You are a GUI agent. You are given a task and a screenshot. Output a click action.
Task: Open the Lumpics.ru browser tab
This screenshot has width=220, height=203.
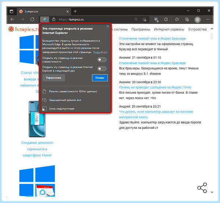(44, 11)
